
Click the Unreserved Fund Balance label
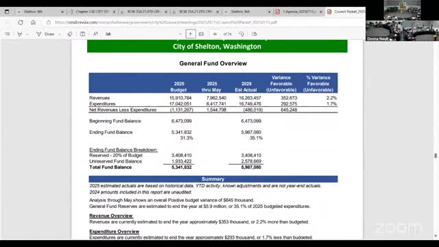115,161
